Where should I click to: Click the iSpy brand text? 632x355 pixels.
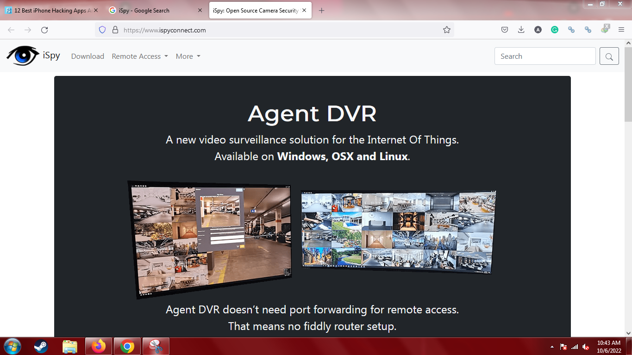tap(51, 56)
